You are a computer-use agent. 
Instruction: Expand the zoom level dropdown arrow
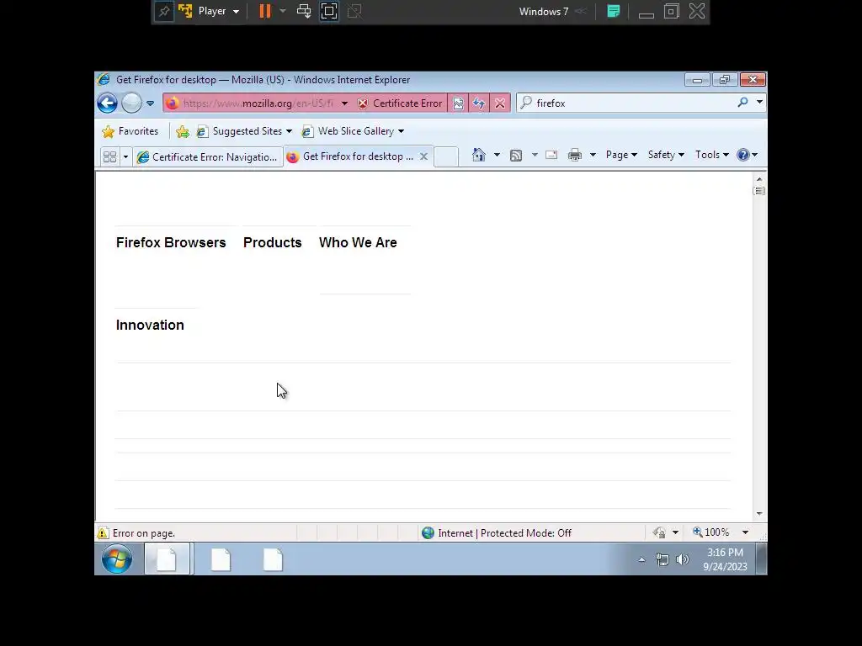(x=745, y=532)
